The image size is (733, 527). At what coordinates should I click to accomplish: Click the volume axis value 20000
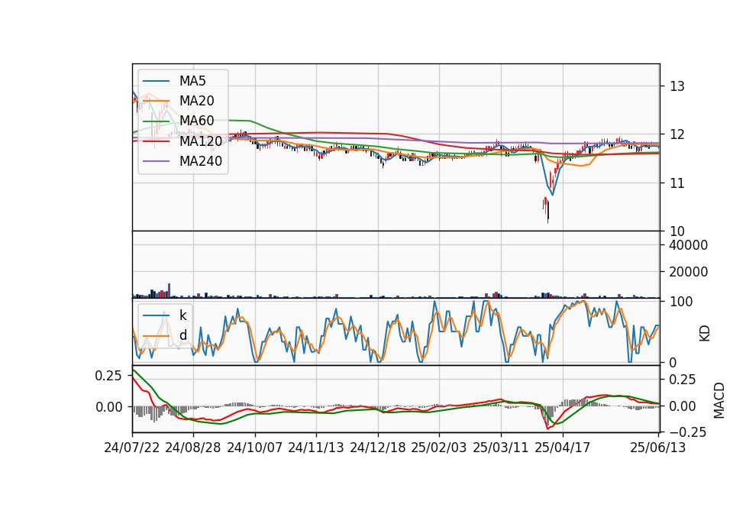coord(688,272)
